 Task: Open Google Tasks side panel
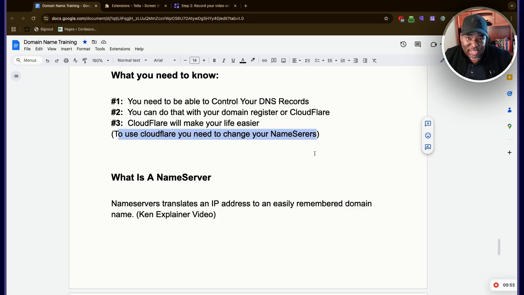click(509, 94)
